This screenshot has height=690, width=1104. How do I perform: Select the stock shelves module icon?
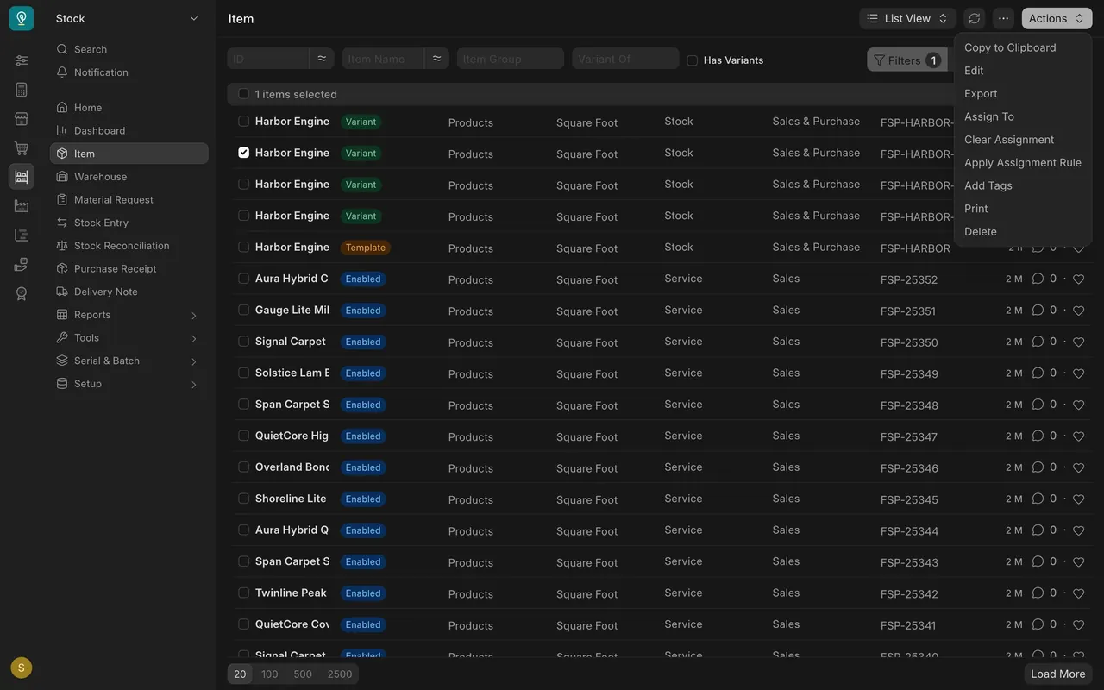point(22,177)
